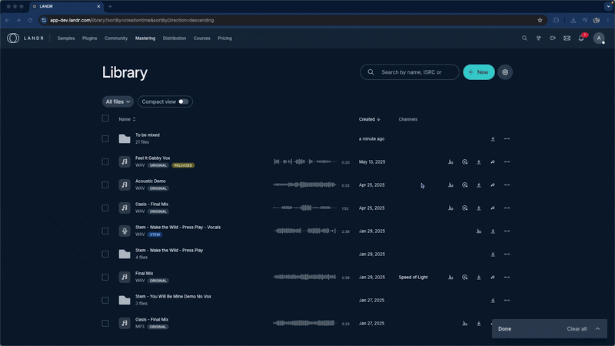The width and height of the screenshot is (615, 346).
Task: Click the bar-chart master icon for Acoustic Demo
Action: [450, 185]
